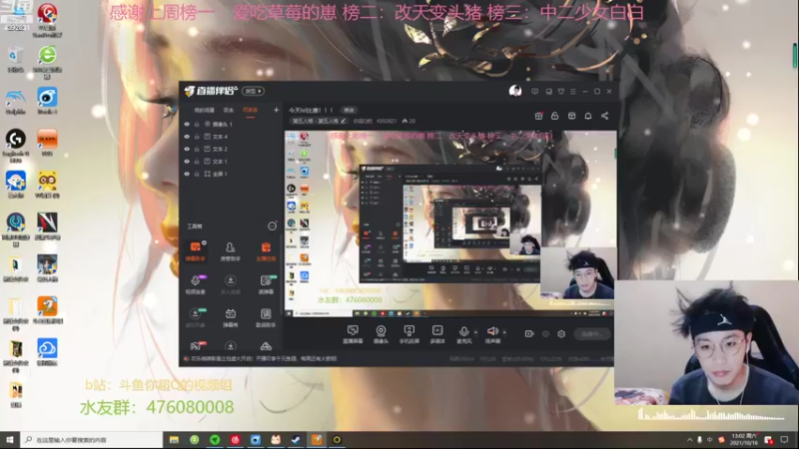The height and width of the screenshot is (449, 799).
Task: Open the 弹幕助手 tool in toolbox
Action: point(195,251)
